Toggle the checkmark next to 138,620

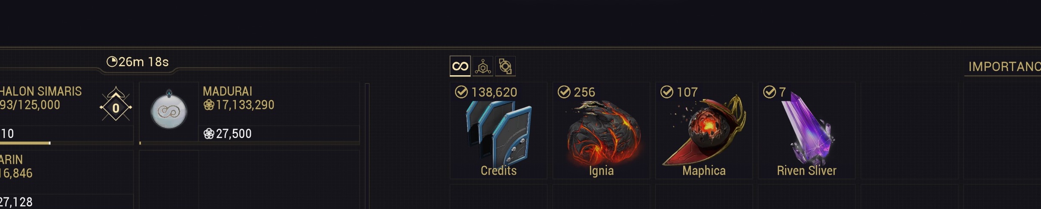461,92
